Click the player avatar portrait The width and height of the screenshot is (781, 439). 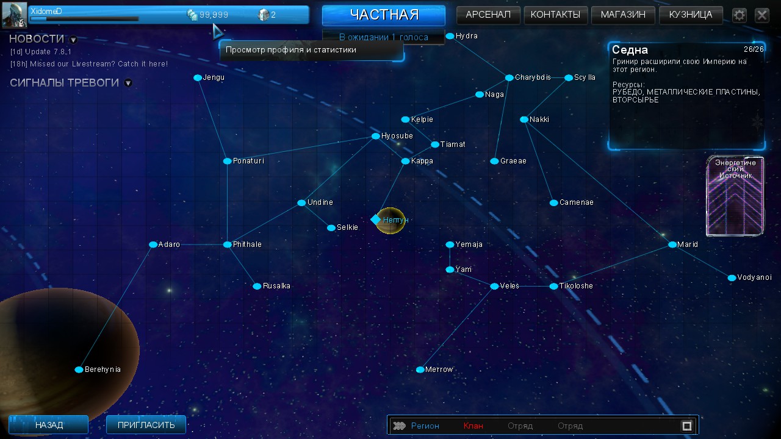tap(14, 15)
